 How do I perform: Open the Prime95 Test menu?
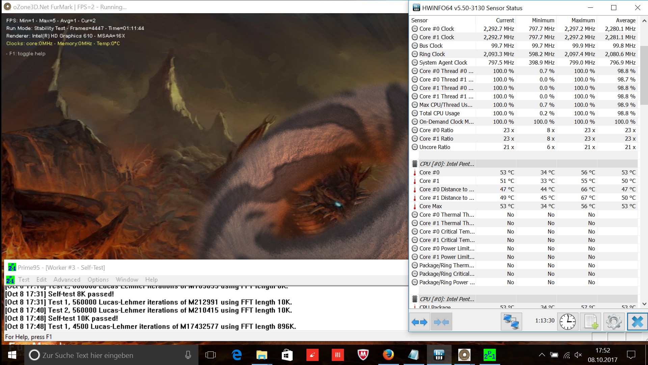[24, 279]
